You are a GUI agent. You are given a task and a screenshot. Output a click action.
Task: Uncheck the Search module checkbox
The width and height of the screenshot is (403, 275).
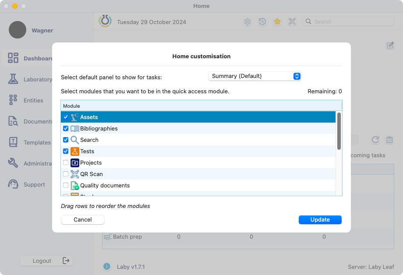[x=66, y=140]
